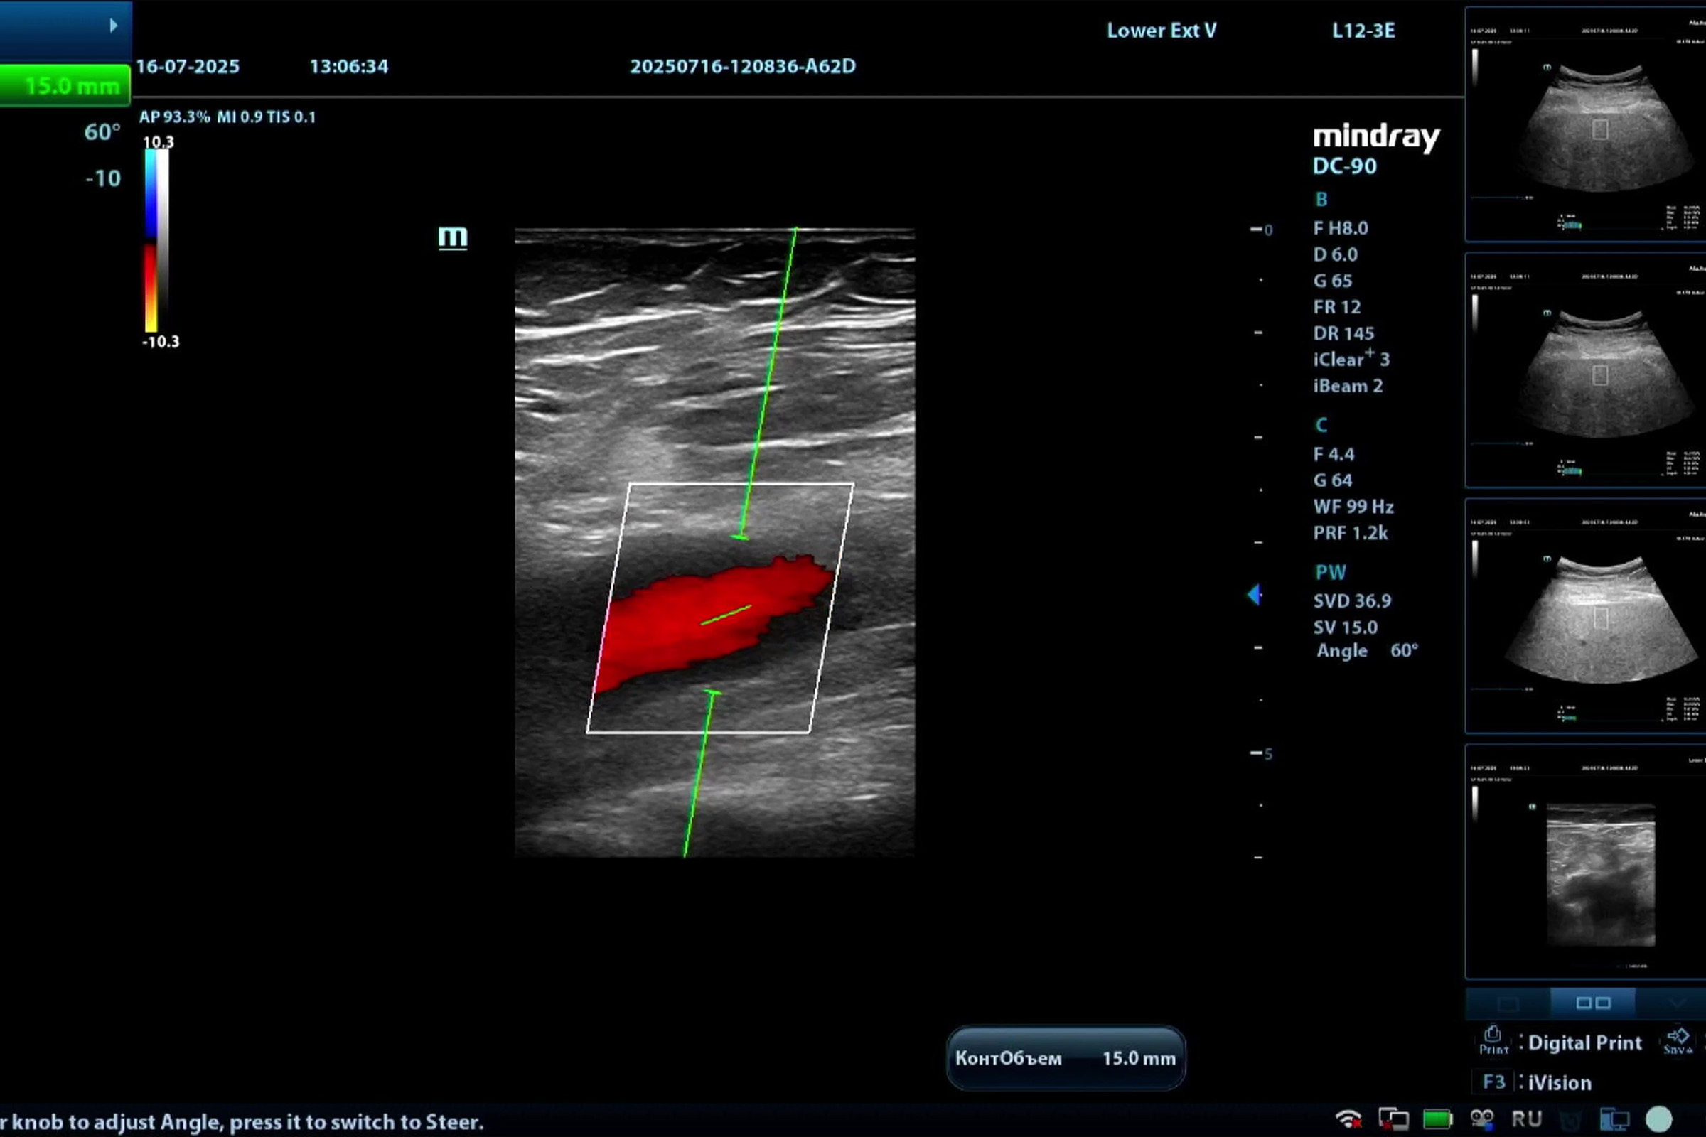Click the network connection status icon
Image resolution: width=1706 pixels, height=1137 pixels.
[1393, 1119]
